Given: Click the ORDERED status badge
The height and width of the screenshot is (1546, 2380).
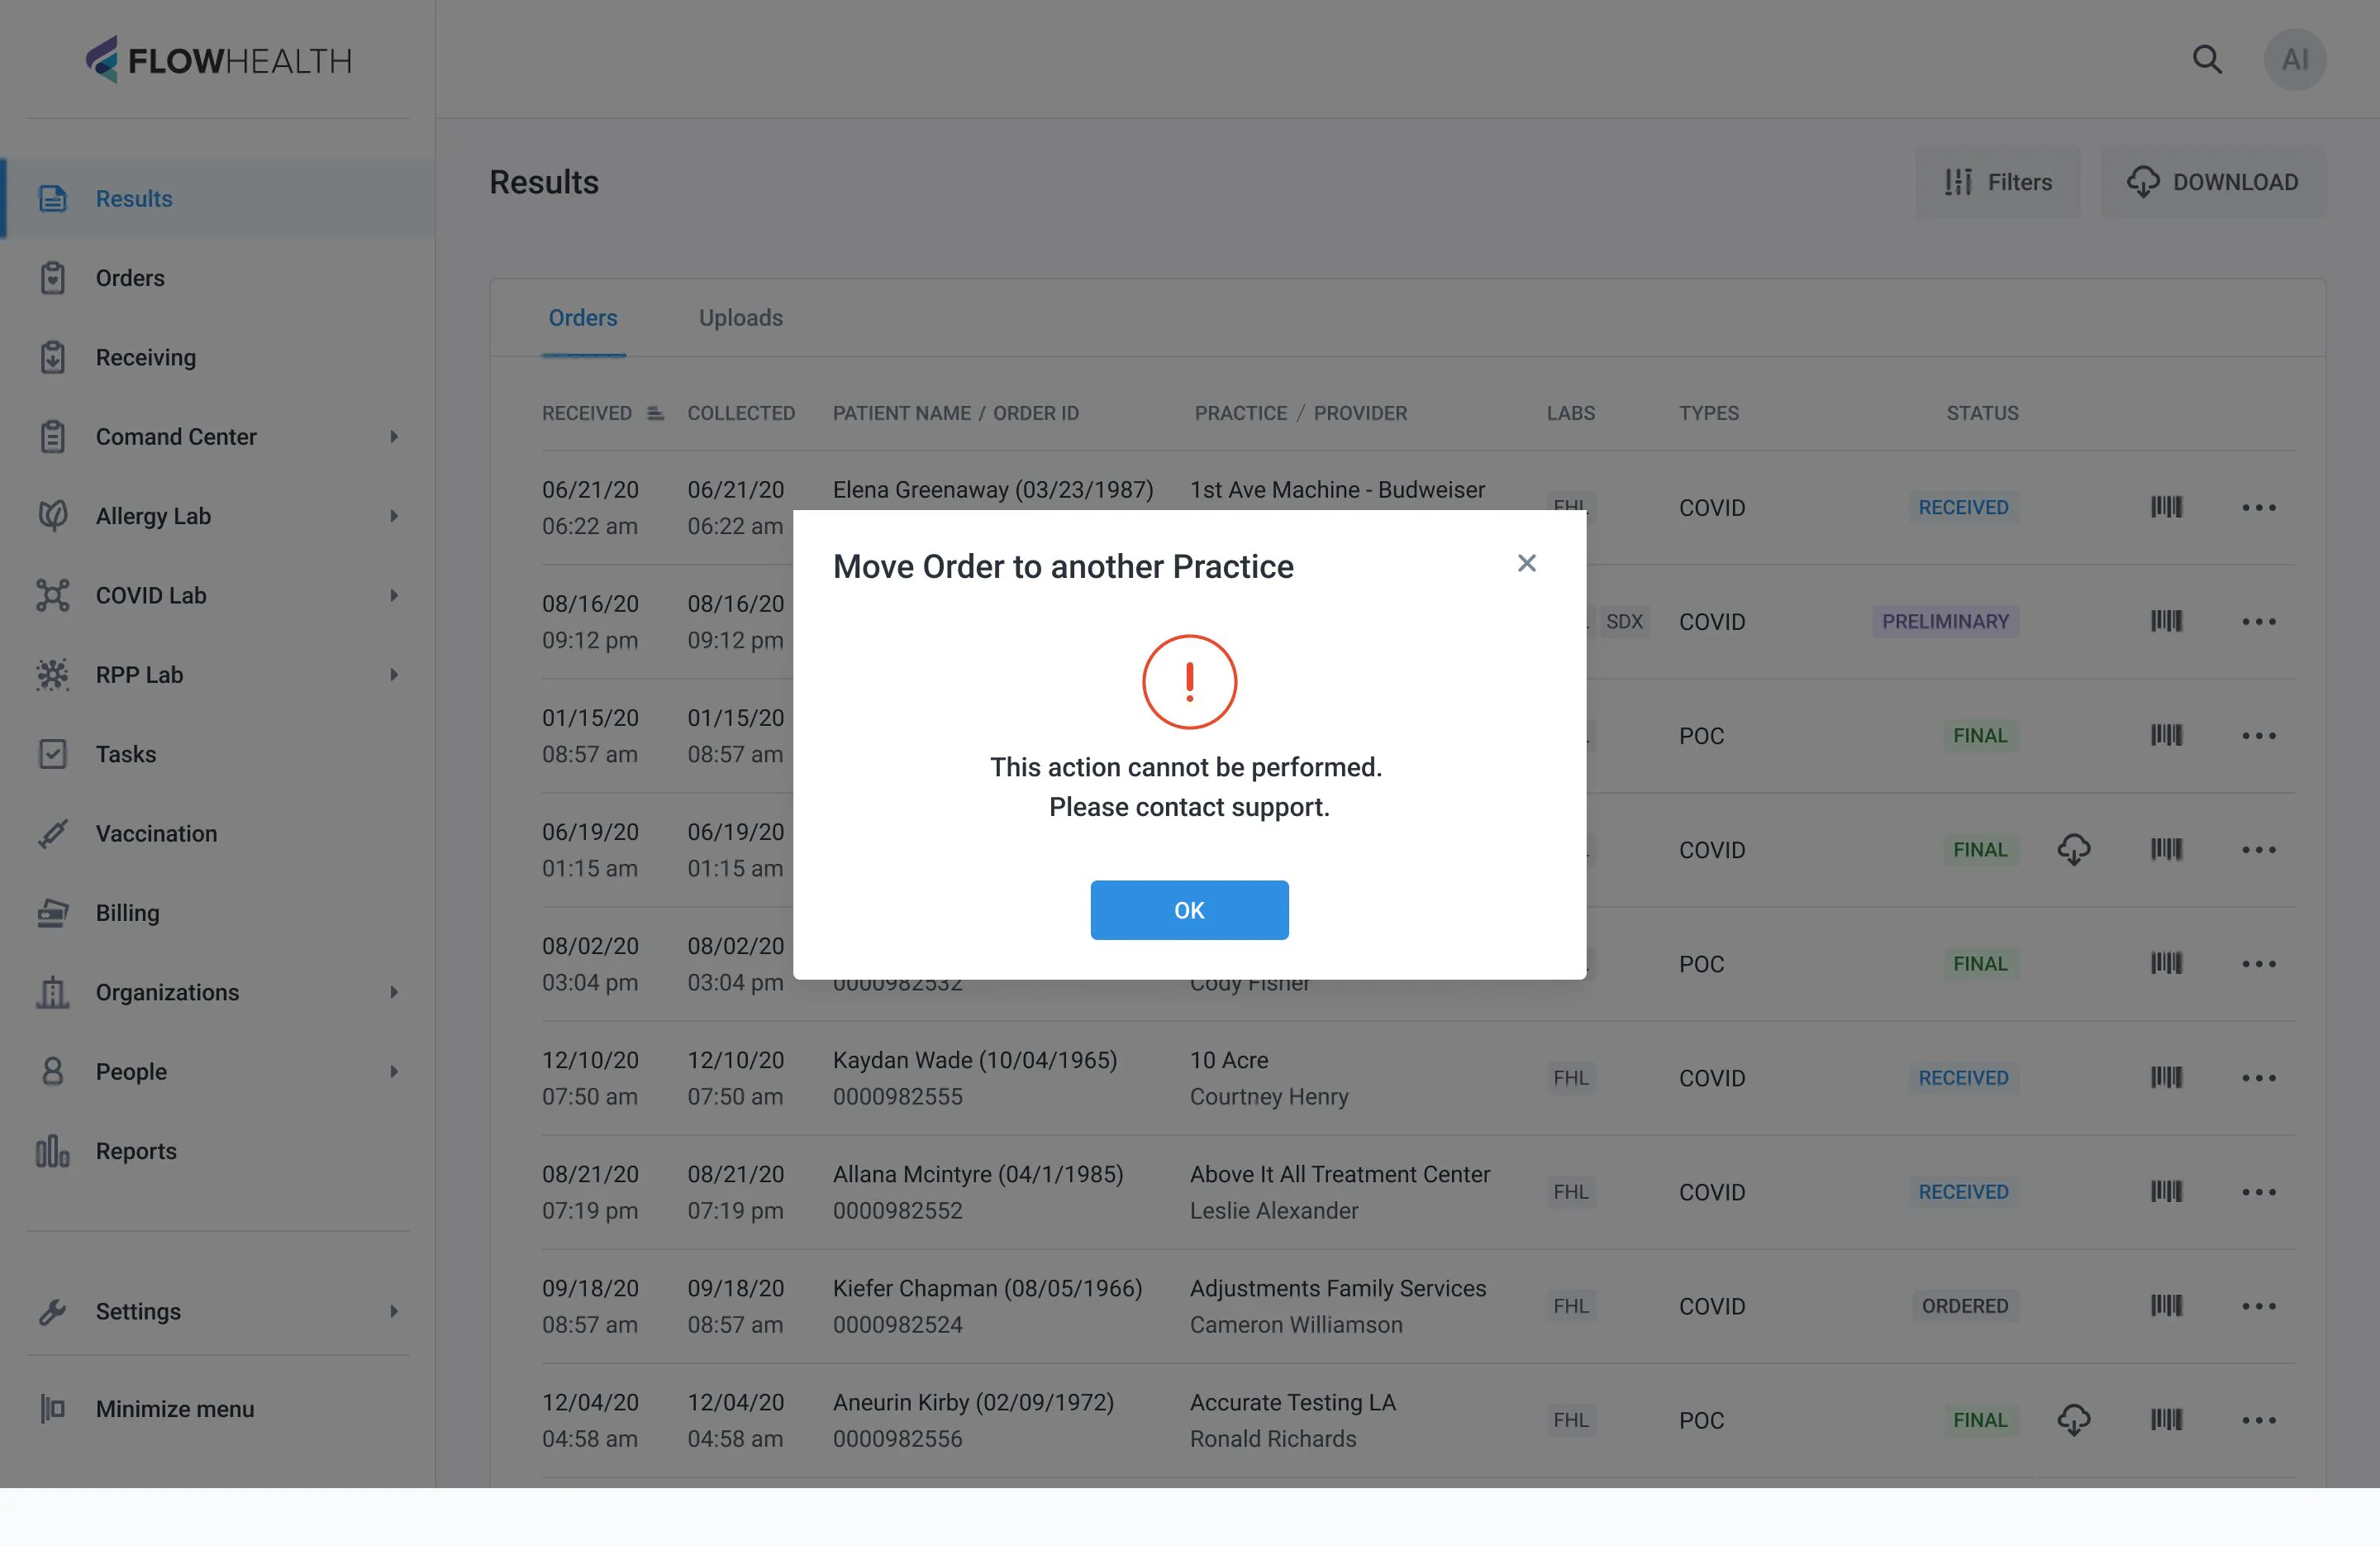Looking at the screenshot, I should tap(1964, 1306).
